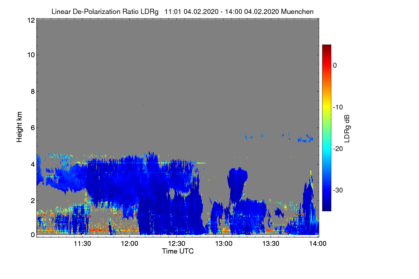The height and width of the screenshot is (279, 419).
Task: Click the '14:00' time axis label
Action: 318,244
